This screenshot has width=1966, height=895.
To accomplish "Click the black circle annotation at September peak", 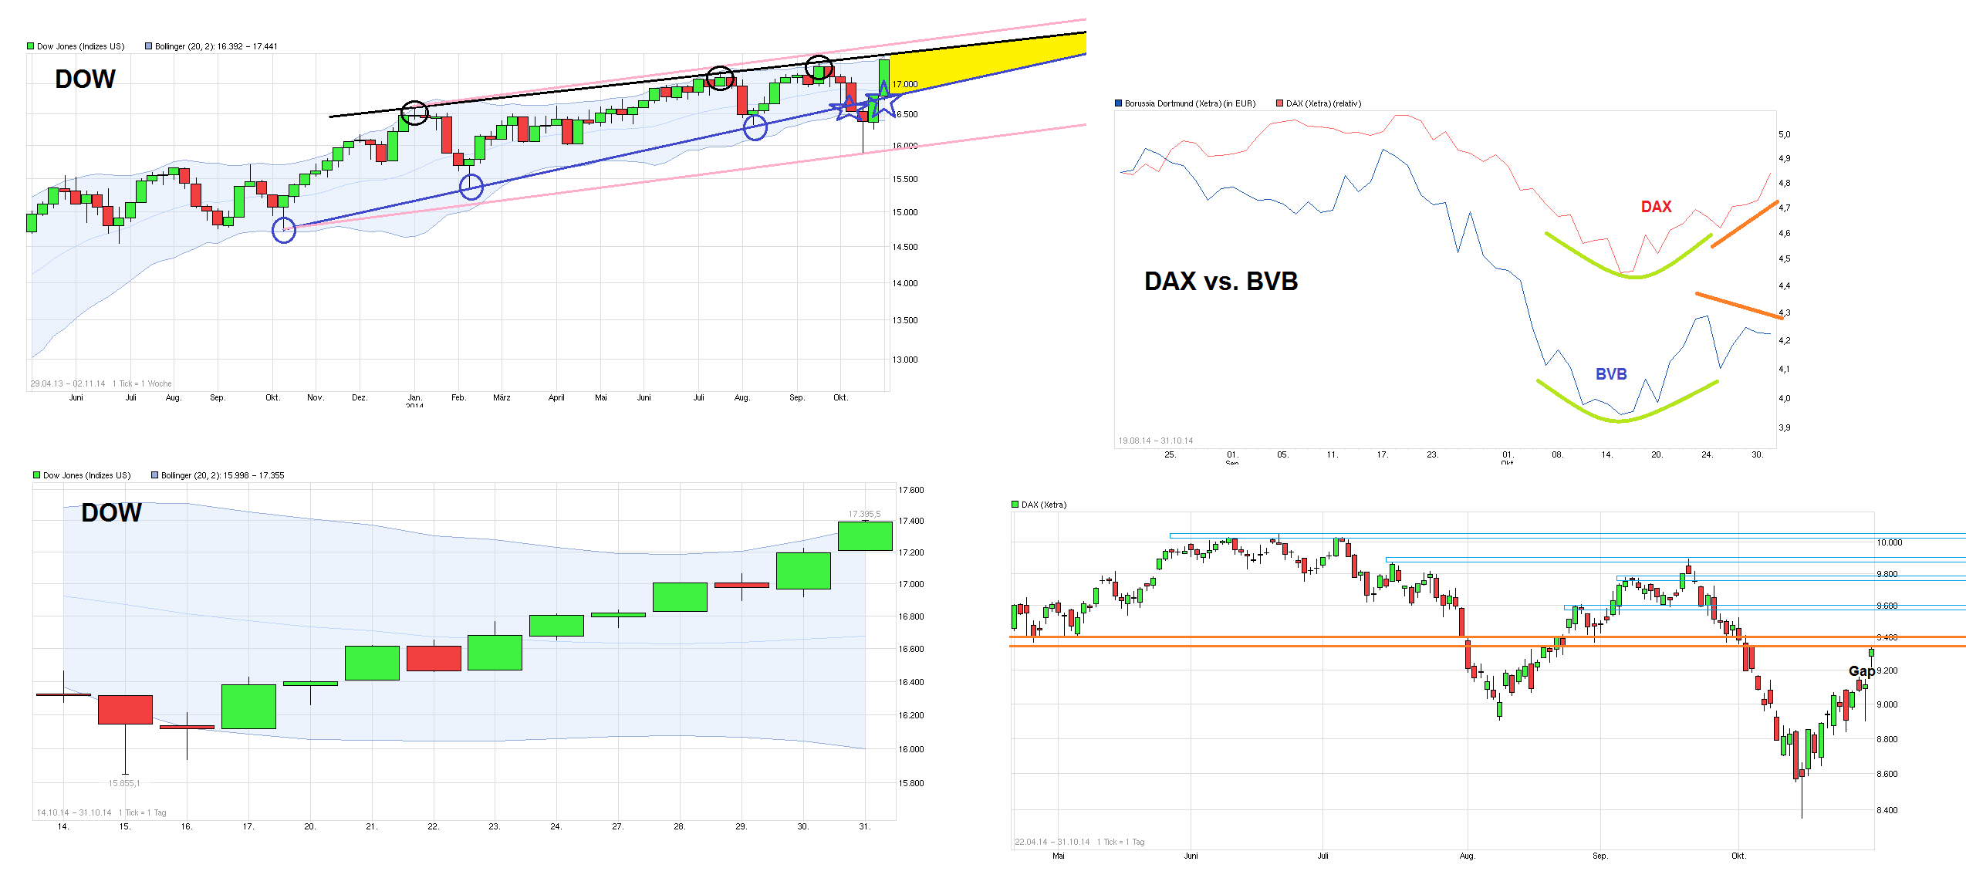I will coord(820,68).
